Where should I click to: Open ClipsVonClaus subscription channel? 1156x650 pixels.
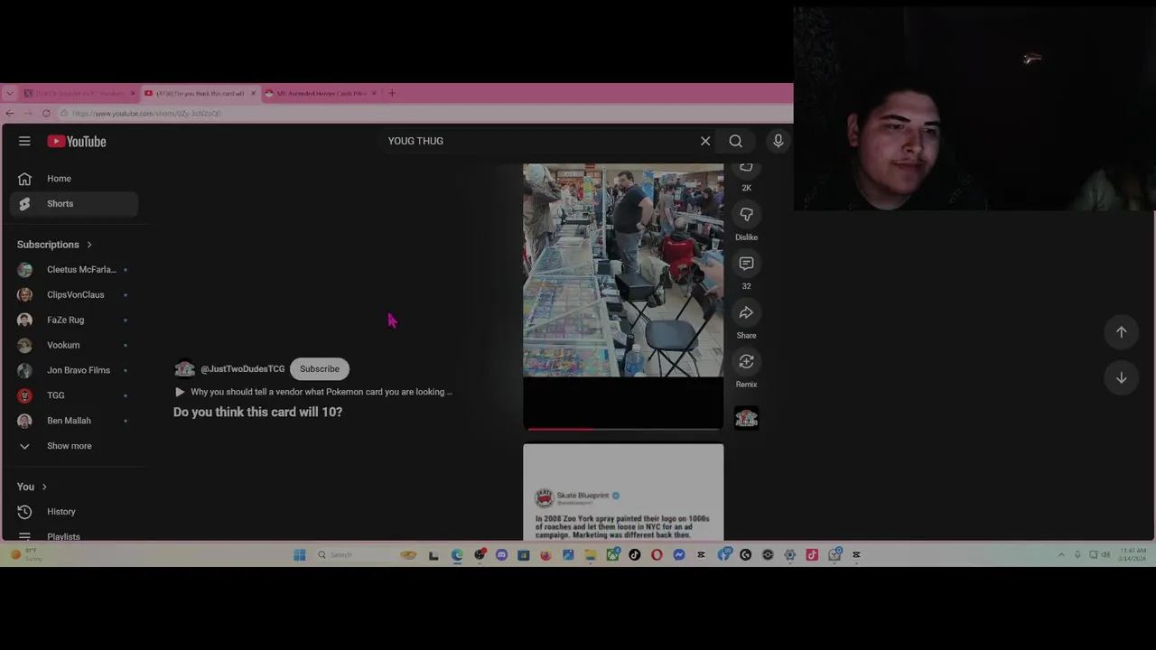point(74,295)
